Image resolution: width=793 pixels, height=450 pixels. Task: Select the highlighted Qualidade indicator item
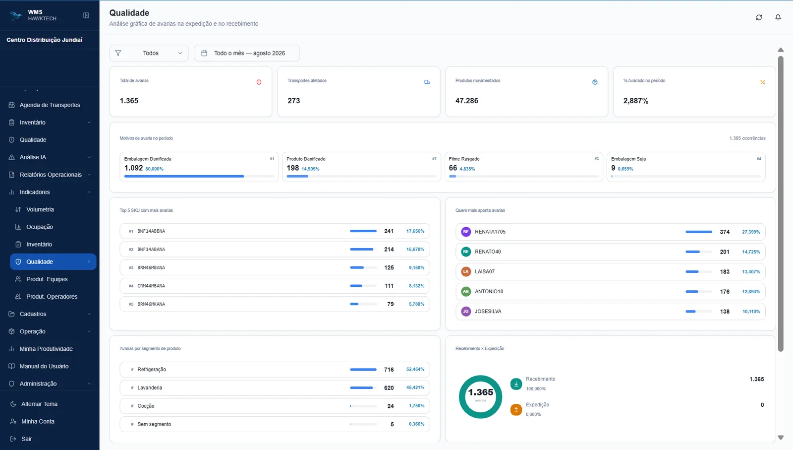point(53,261)
